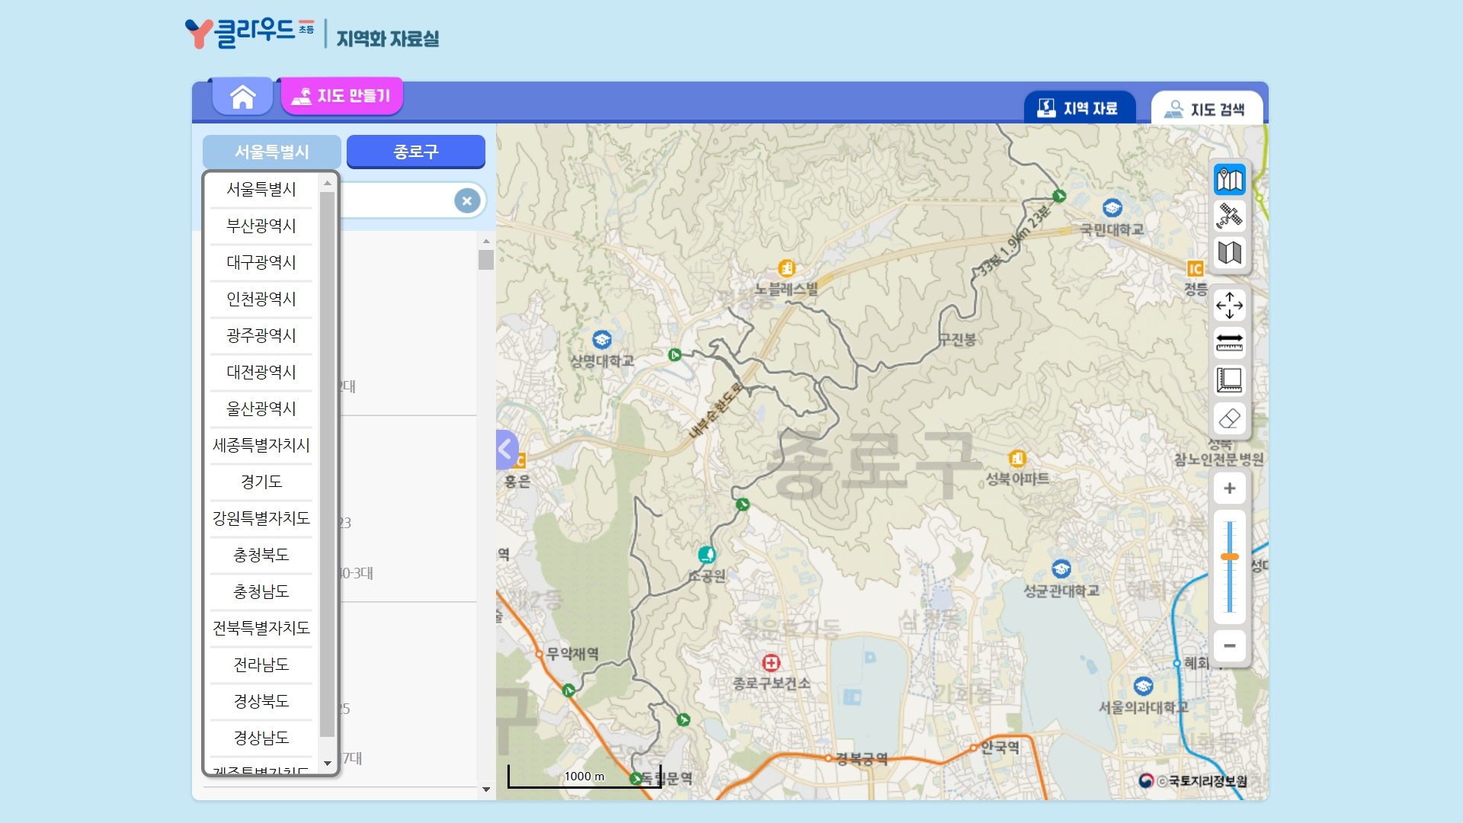Activate the map pan tool
The width and height of the screenshot is (1463, 823).
click(x=1229, y=306)
